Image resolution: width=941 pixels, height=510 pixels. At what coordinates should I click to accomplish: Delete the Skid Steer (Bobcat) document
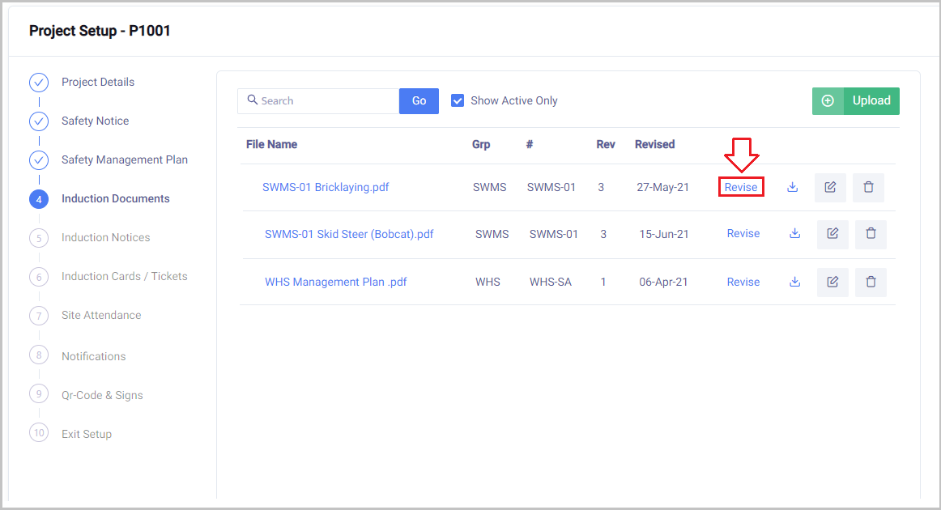point(871,234)
